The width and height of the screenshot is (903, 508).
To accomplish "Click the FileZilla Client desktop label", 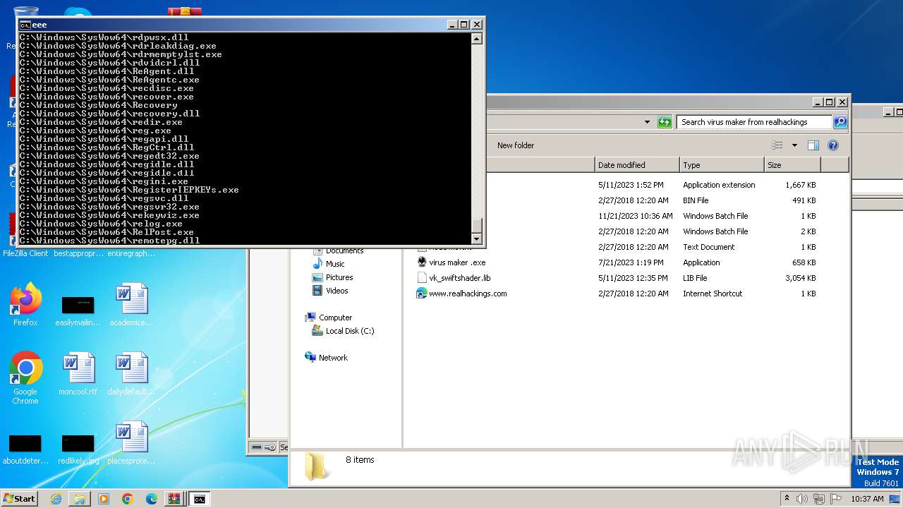I will click(25, 253).
